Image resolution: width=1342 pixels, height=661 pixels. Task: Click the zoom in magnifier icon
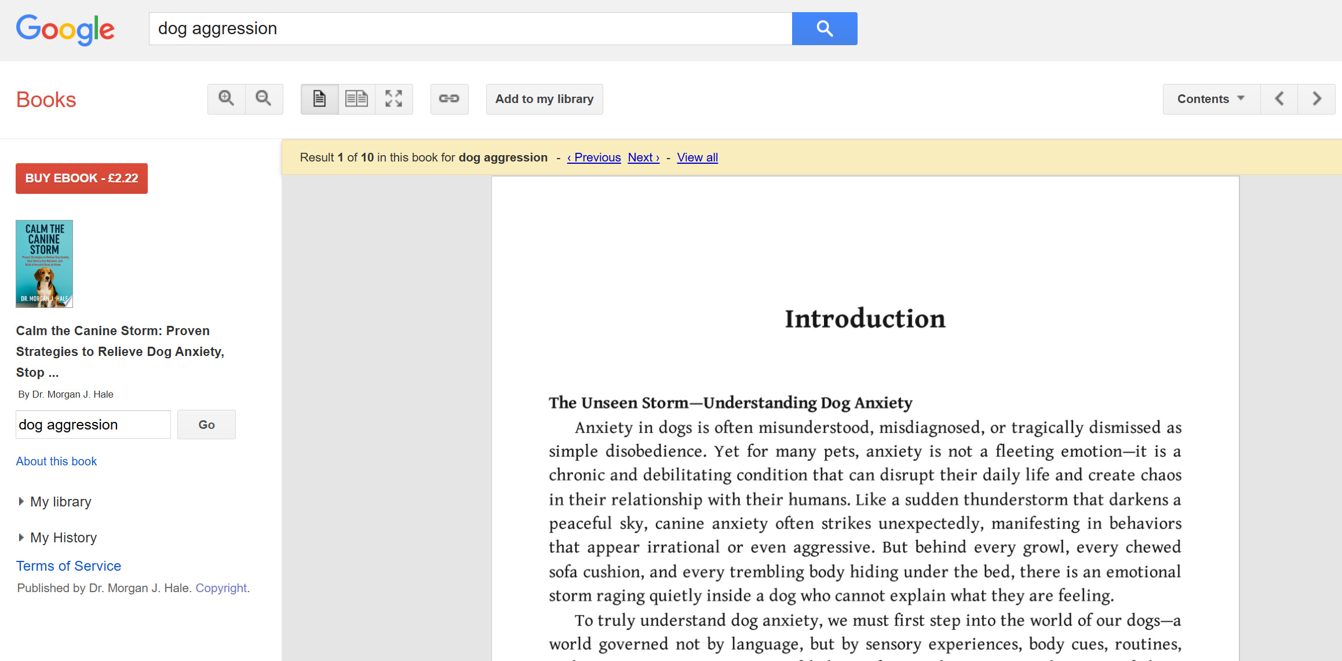[x=226, y=99]
